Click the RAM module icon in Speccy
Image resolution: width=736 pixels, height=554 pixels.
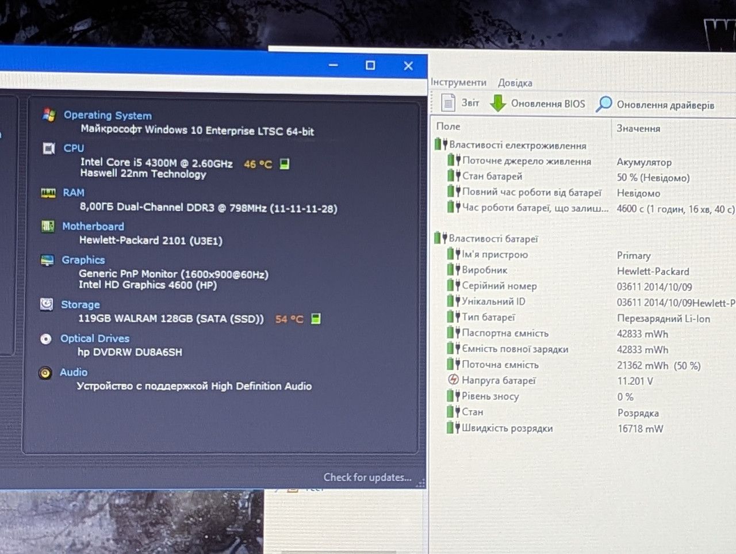tap(48, 193)
